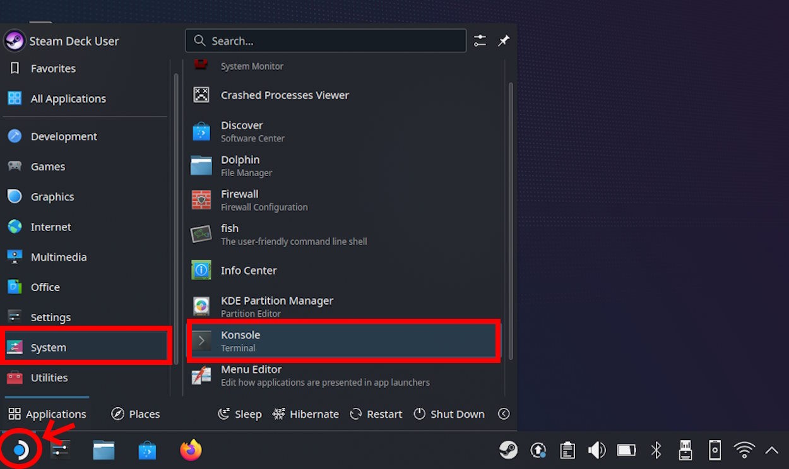789x469 pixels.
Task: Switch to Applications tab
Action: pos(47,414)
